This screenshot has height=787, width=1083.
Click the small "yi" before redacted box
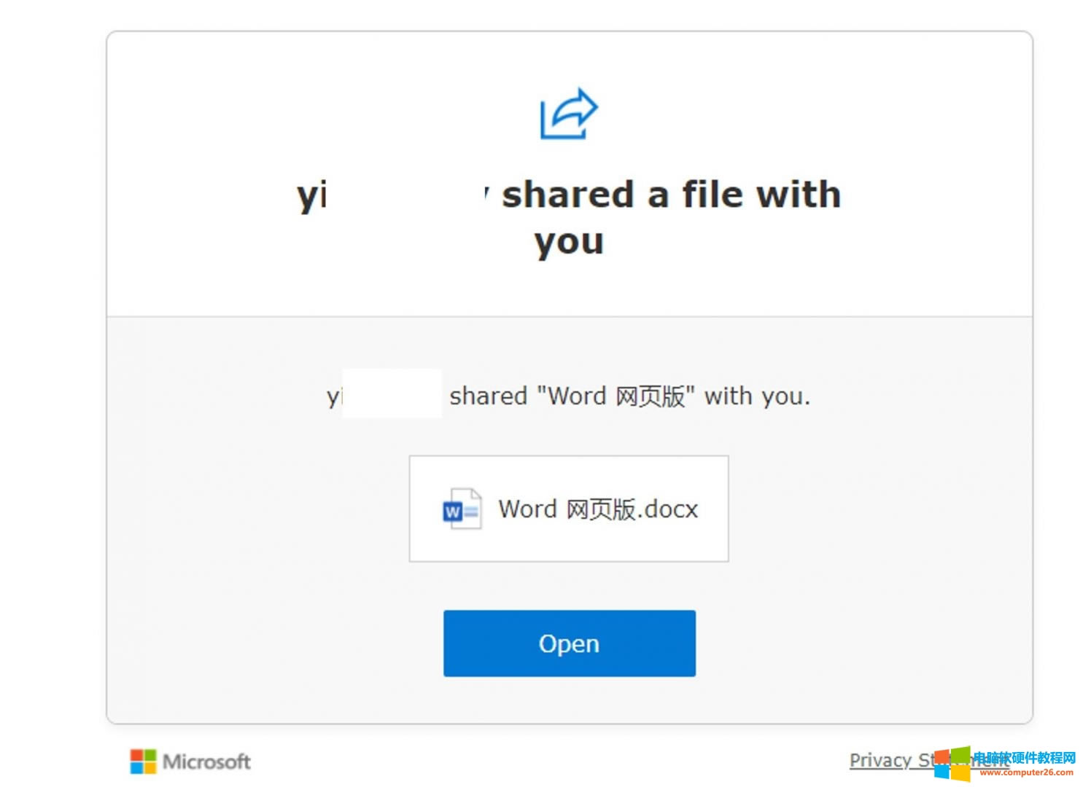(x=333, y=396)
